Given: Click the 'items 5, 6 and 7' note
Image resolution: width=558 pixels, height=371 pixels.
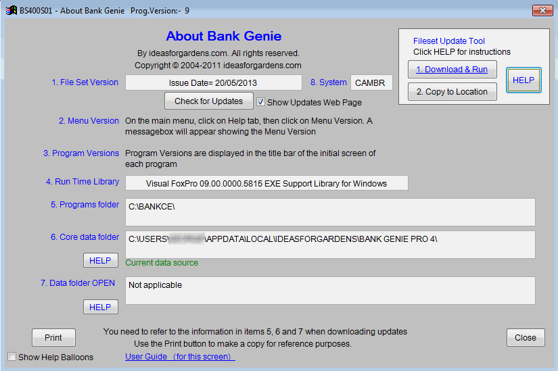Looking at the screenshot, I should (x=255, y=332).
